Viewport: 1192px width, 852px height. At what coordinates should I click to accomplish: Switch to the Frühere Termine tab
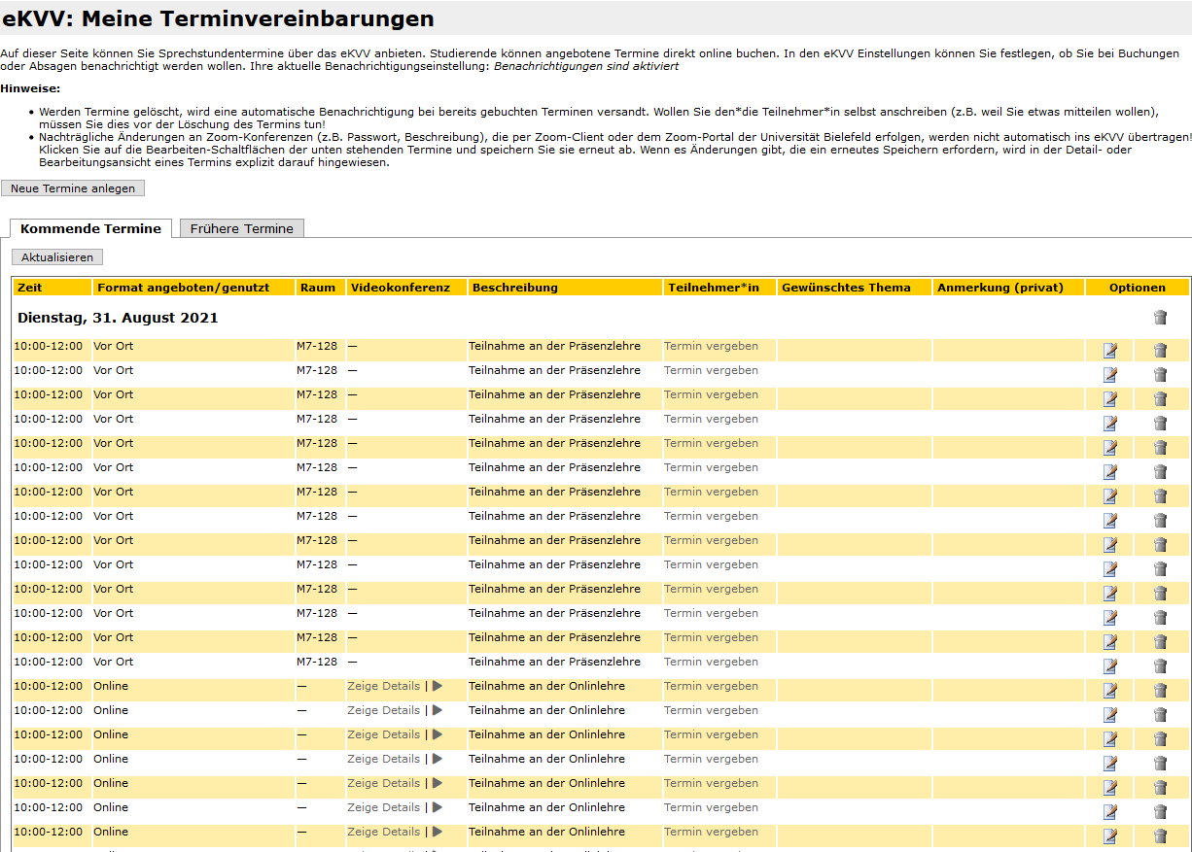point(242,228)
